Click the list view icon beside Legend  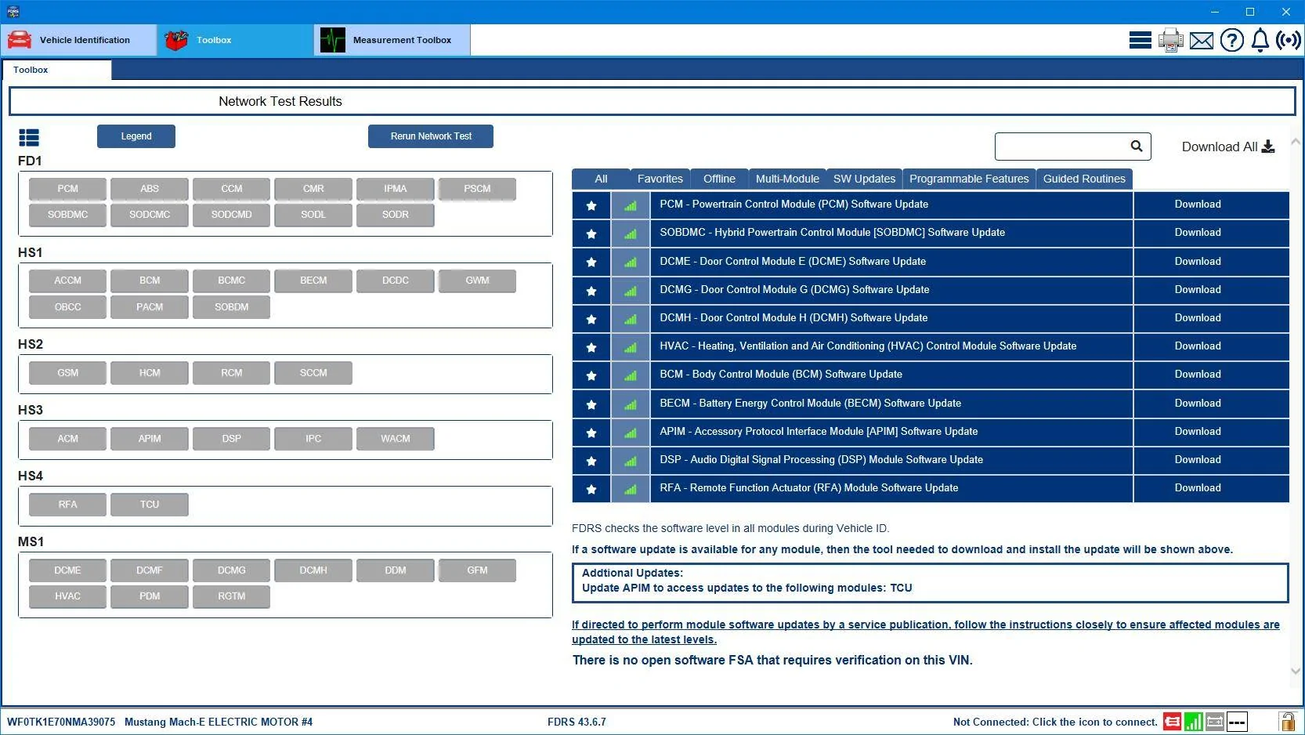[29, 138]
